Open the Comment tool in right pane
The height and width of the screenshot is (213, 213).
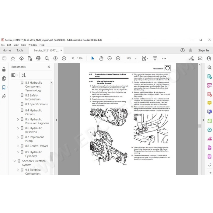209,103
